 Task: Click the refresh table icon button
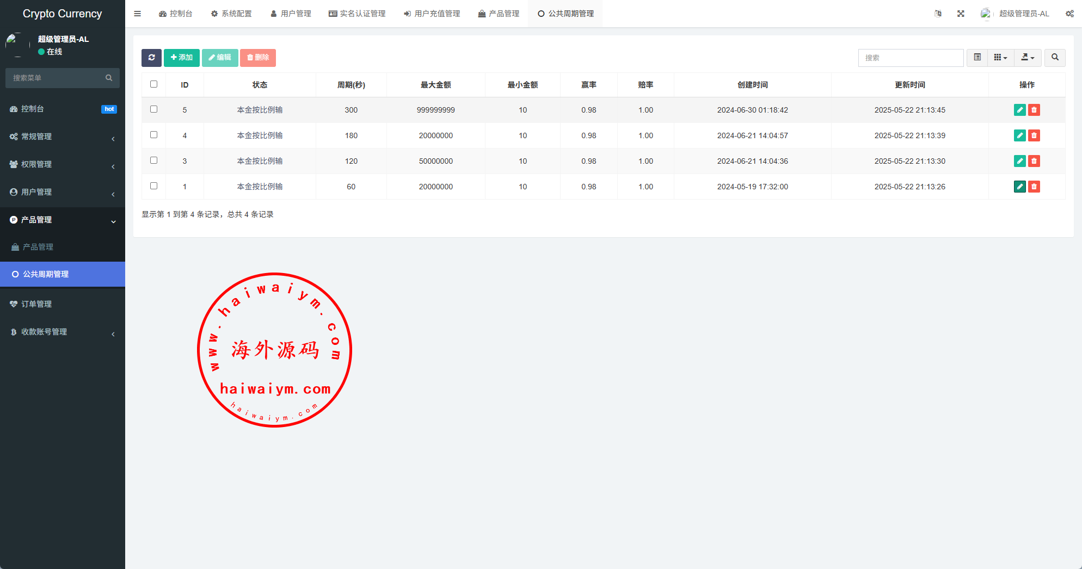click(x=151, y=58)
